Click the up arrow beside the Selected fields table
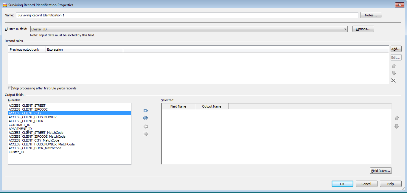 coord(397,118)
